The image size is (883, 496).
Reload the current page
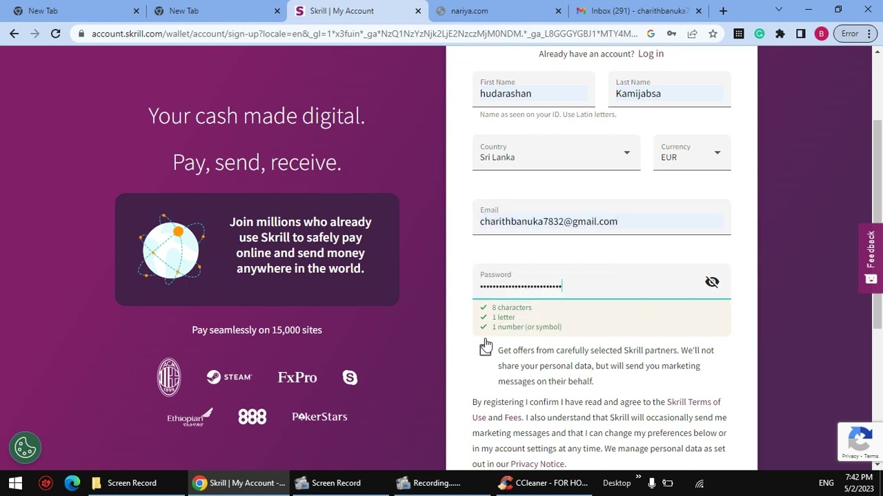56,33
